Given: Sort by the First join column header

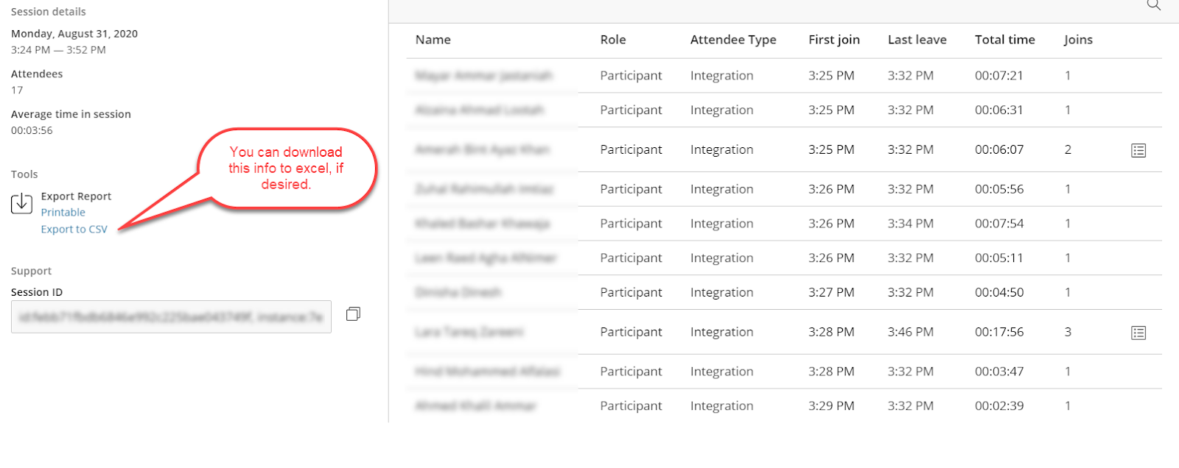Looking at the screenshot, I should tap(834, 40).
